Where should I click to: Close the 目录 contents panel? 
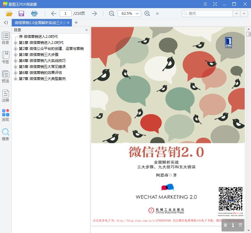point(86,30)
